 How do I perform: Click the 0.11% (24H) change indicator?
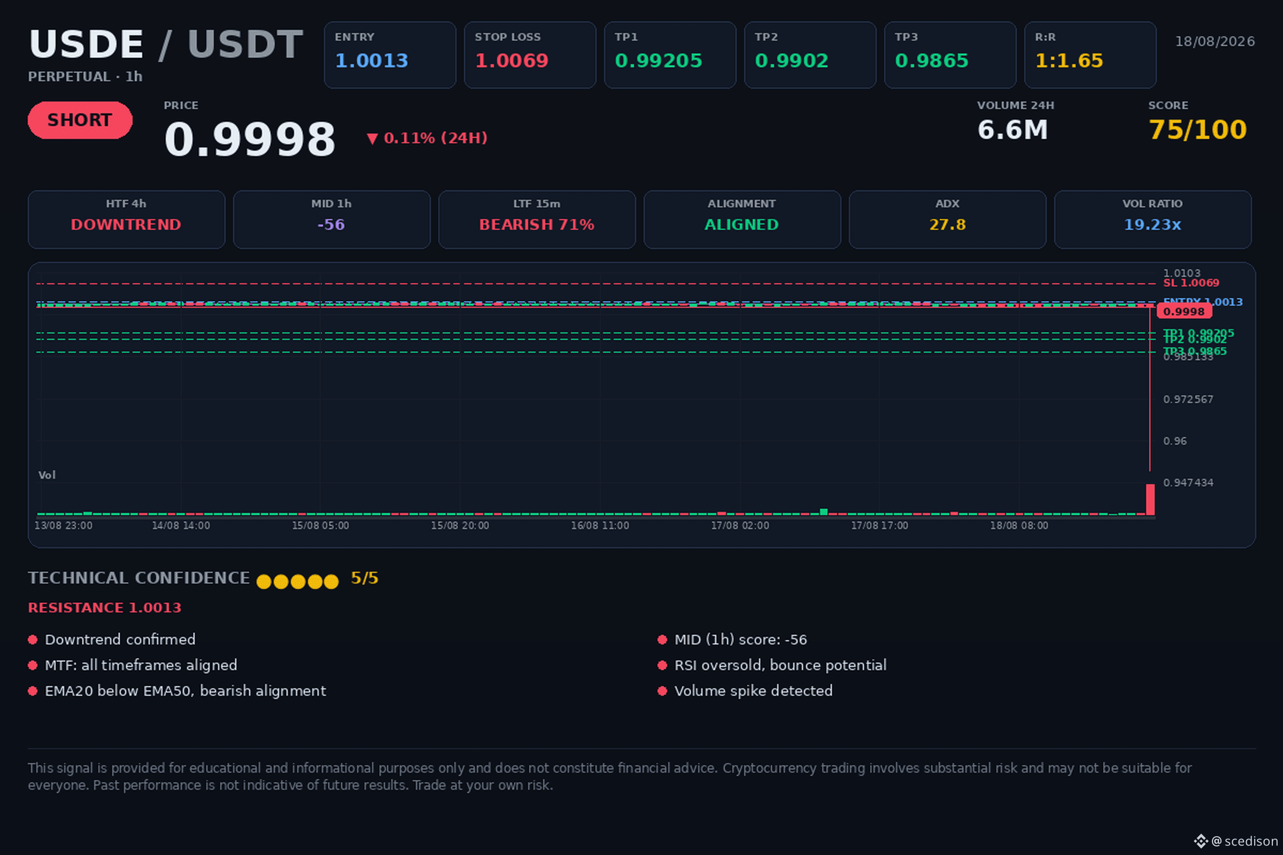(x=427, y=138)
